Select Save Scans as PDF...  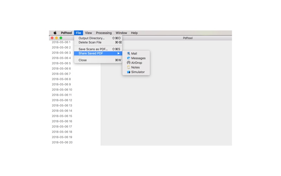98,49
